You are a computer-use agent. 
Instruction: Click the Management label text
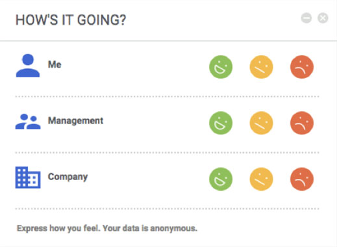[x=75, y=121]
